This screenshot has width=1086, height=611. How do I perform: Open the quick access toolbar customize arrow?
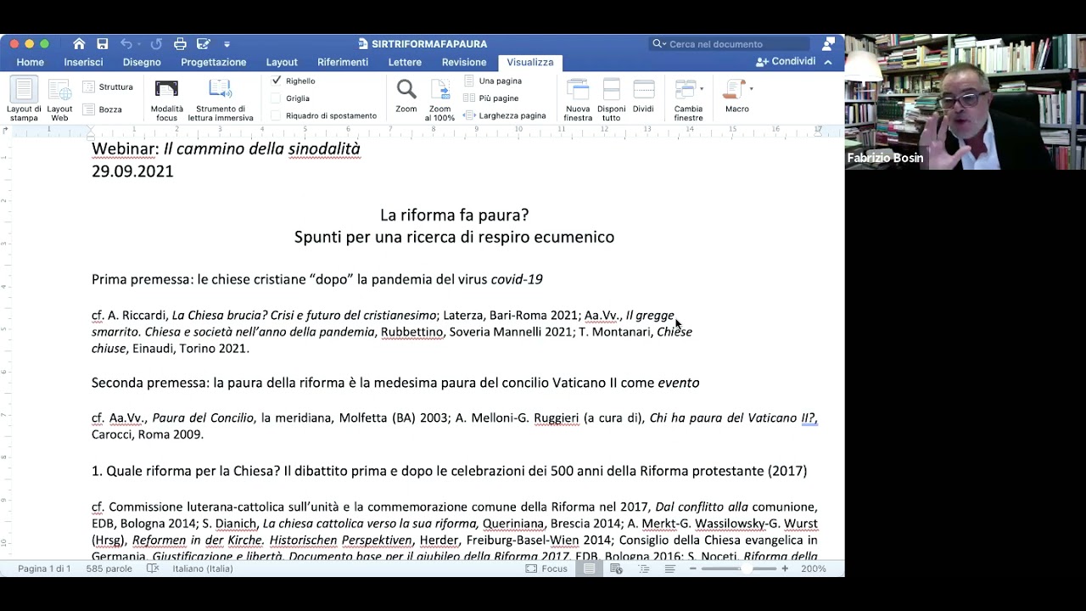[x=227, y=44]
